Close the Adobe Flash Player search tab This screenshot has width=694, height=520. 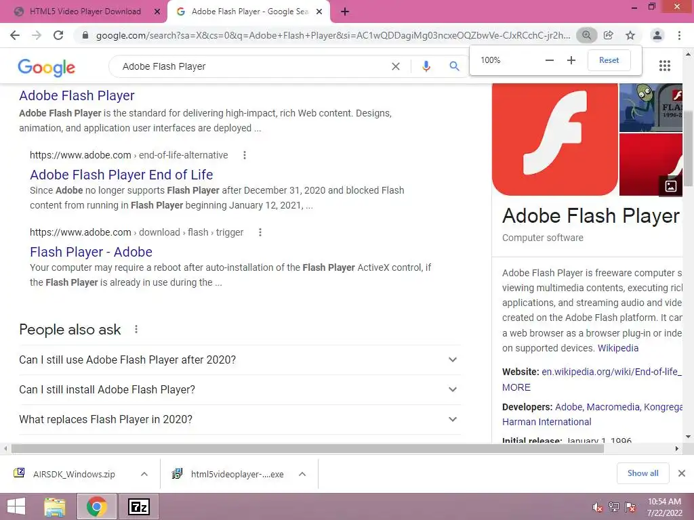[319, 12]
